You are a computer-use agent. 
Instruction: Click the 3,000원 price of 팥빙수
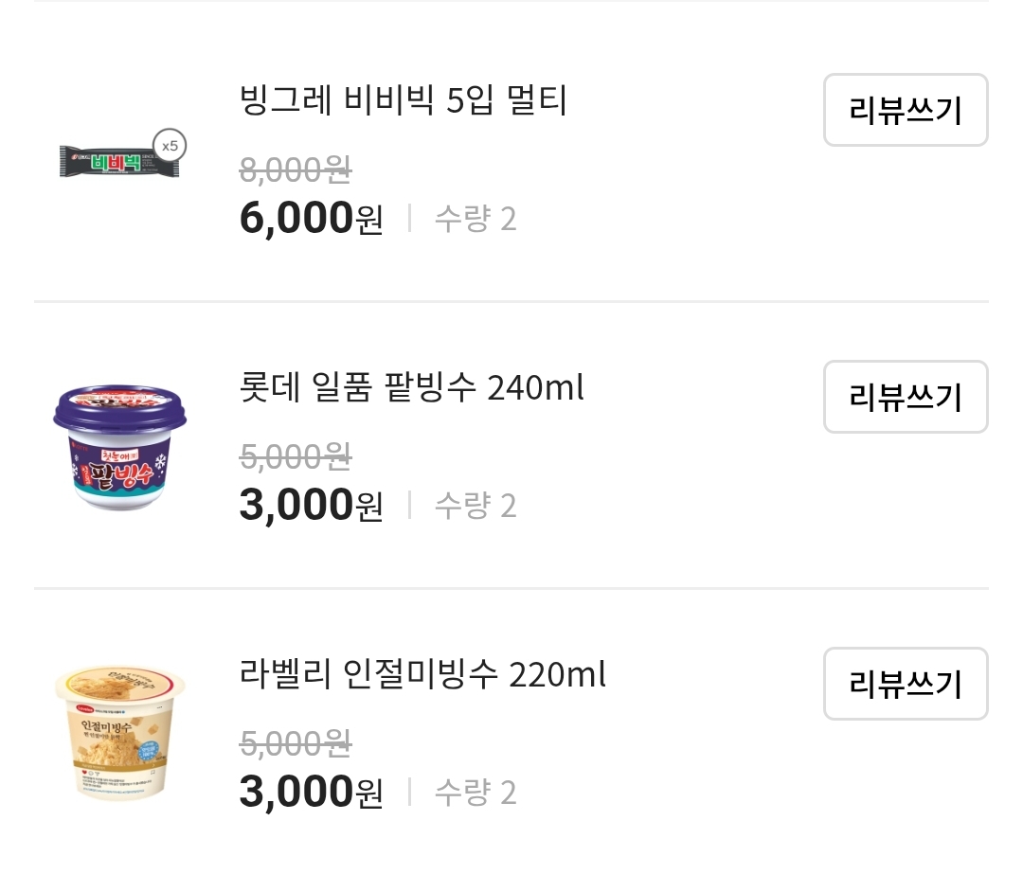click(311, 504)
